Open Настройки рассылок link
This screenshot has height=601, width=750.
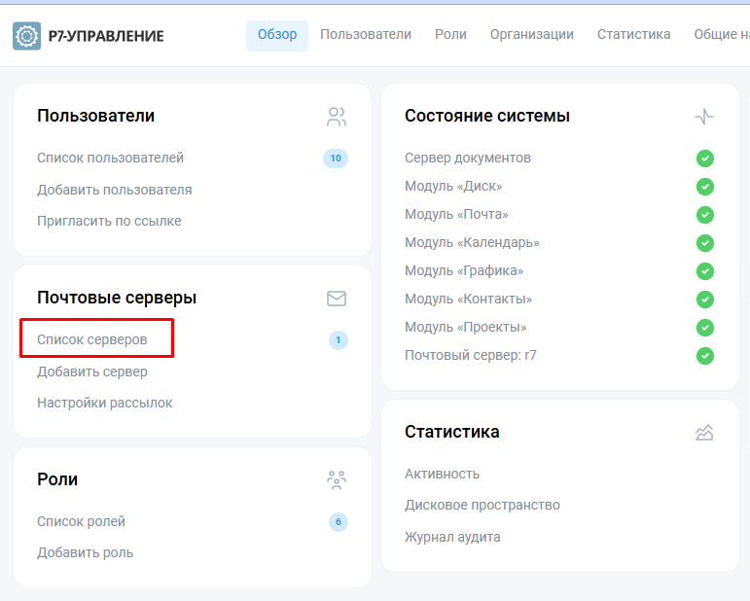[105, 403]
